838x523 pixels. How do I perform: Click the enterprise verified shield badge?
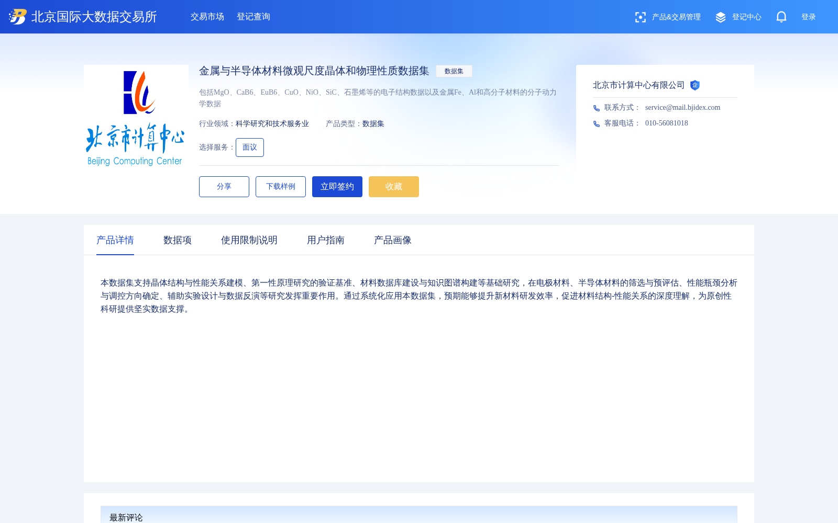coord(695,85)
